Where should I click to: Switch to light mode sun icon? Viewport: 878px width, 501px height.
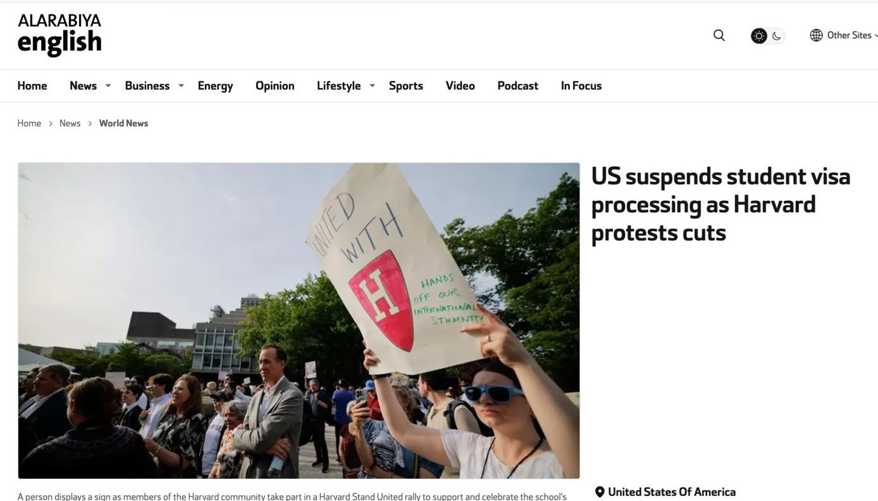coord(758,36)
